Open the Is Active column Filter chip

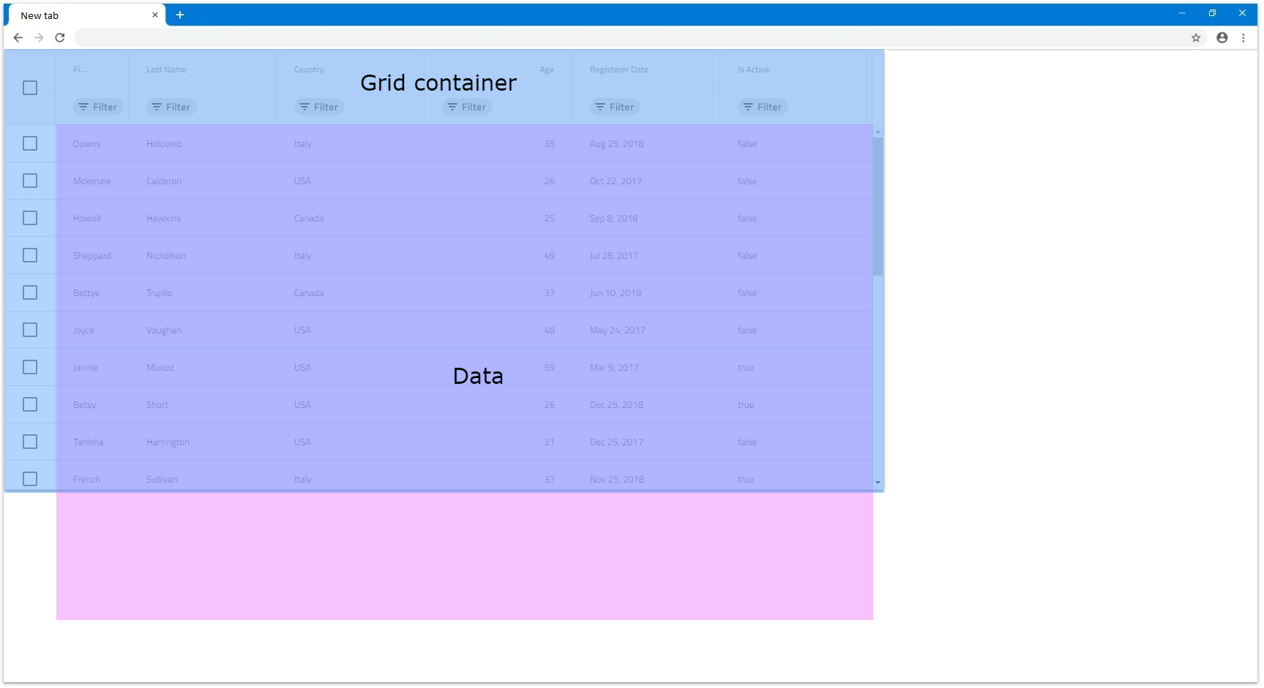pyautogui.click(x=763, y=107)
